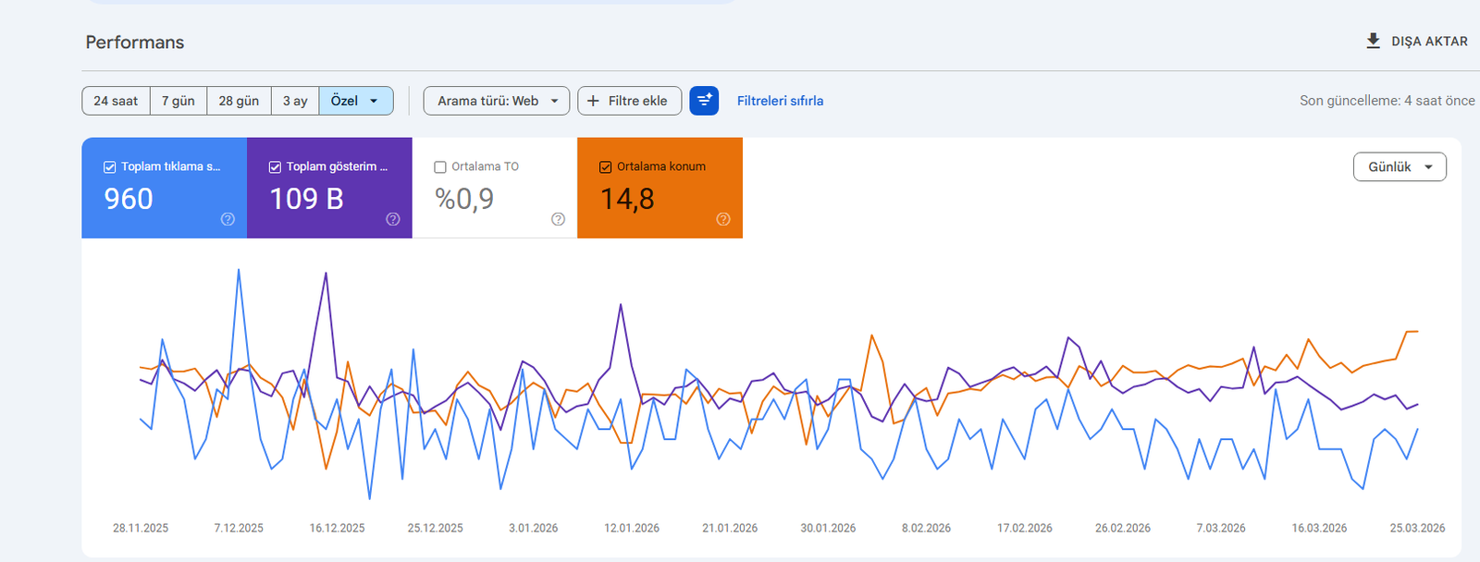Click the plus icon in Filtre ekle
Screen dimensions: 1480x562
coord(594,101)
